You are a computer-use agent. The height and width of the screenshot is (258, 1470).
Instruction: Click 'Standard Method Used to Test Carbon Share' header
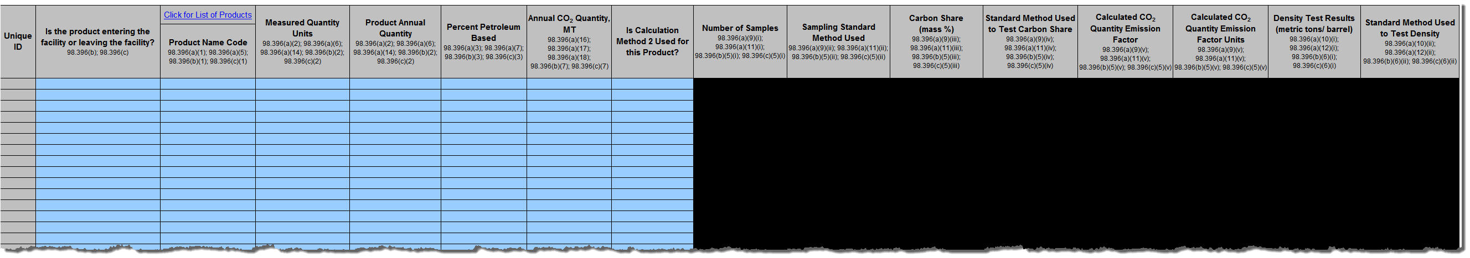1030,41
